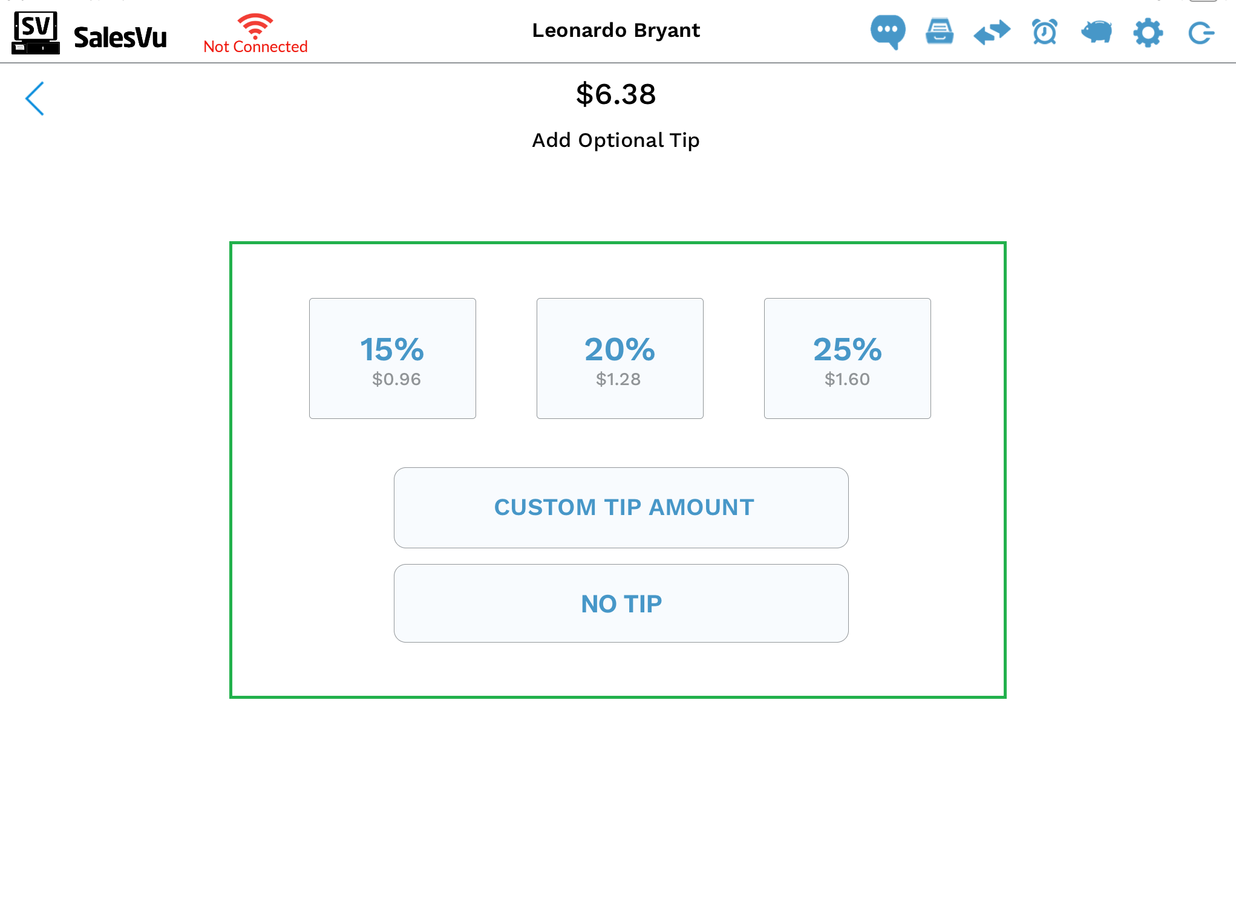Choose the 20% tip option

[x=620, y=358]
